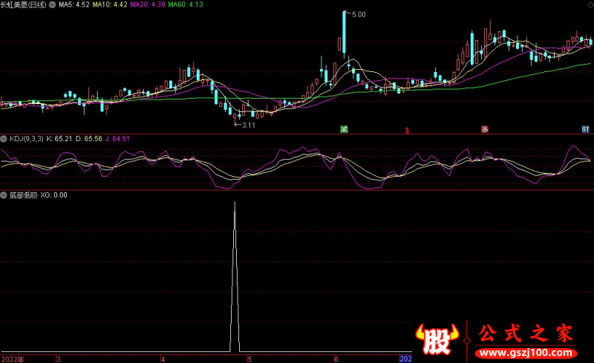Click the 3.11 low price label
The width and height of the screenshot is (594, 363).
(249, 125)
